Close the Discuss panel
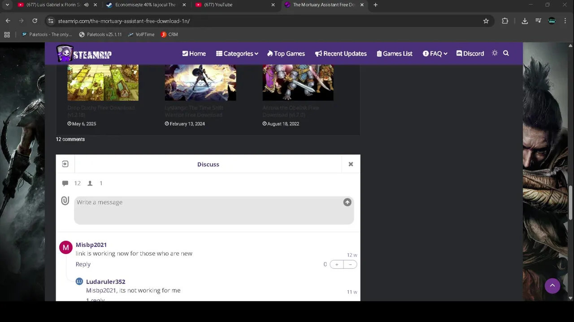This screenshot has height=322, width=574. (351, 164)
